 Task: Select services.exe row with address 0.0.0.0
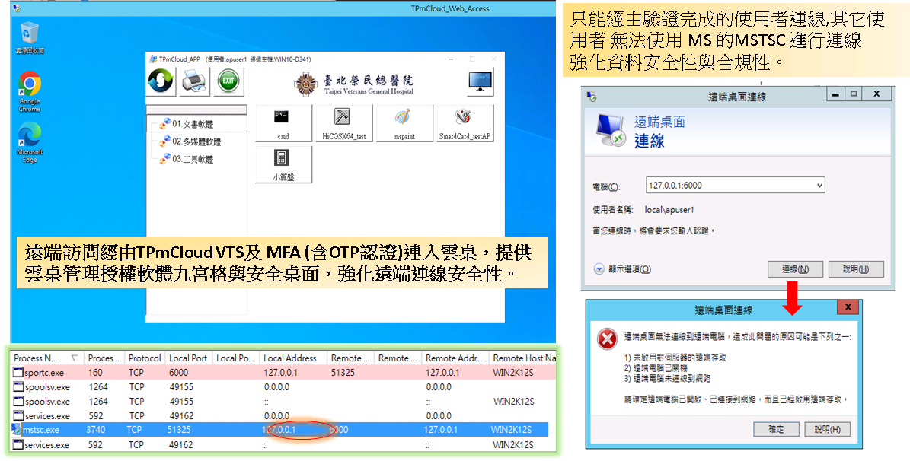click(283, 416)
